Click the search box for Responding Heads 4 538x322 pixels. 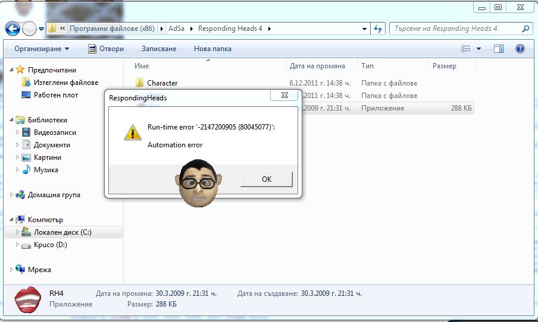pos(455,29)
